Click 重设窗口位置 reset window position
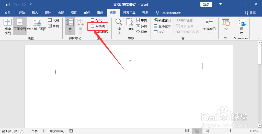The image size is (262, 134). (x=187, y=32)
